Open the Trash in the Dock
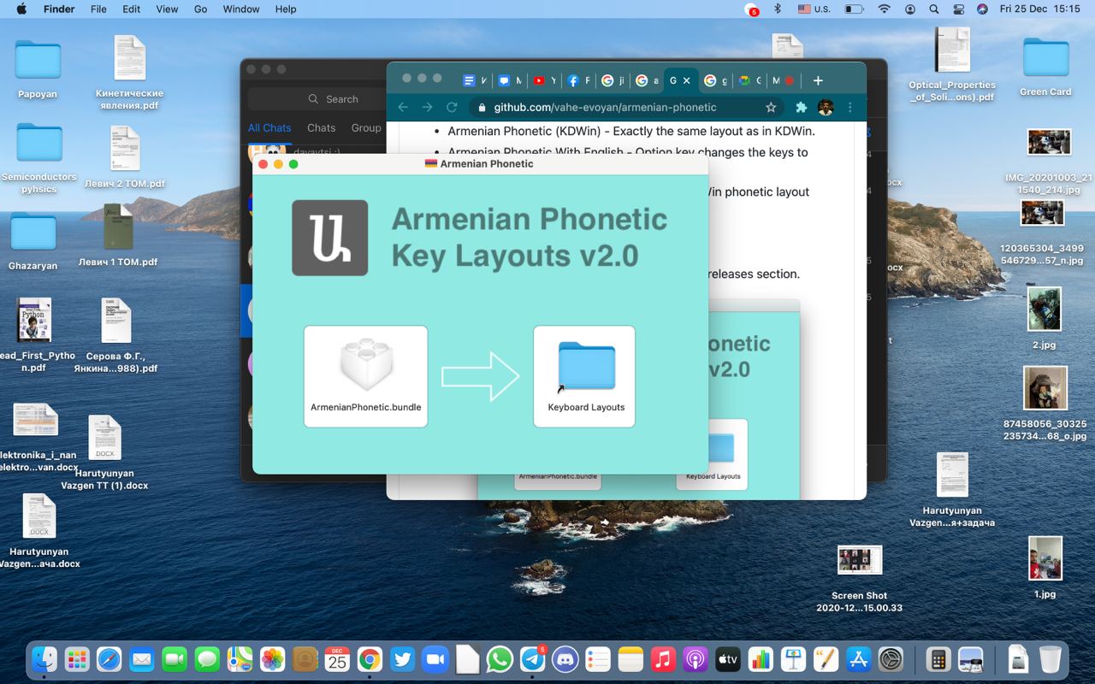Image resolution: width=1095 pixels, height=684 pixels. pos(1050,659)
